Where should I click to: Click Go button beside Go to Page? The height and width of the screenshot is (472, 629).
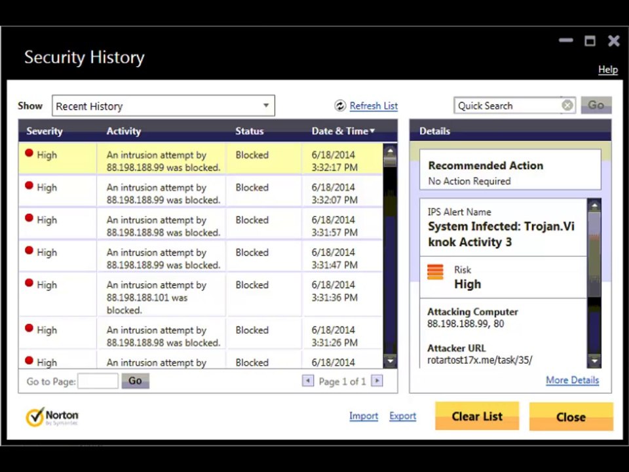(135, 381)
